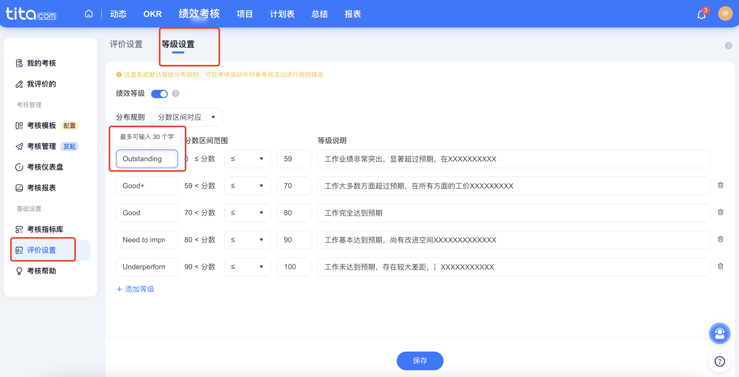The width and height of the screenshot is (739, 377).
Task: Click the description field starting 工作大多数方面超过预期
Action: (514, 186)
